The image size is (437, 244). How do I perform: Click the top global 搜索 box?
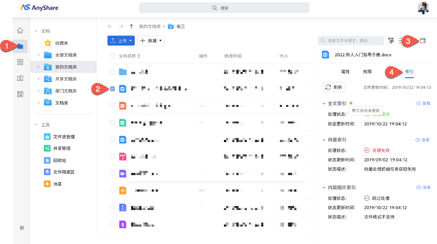224,8
